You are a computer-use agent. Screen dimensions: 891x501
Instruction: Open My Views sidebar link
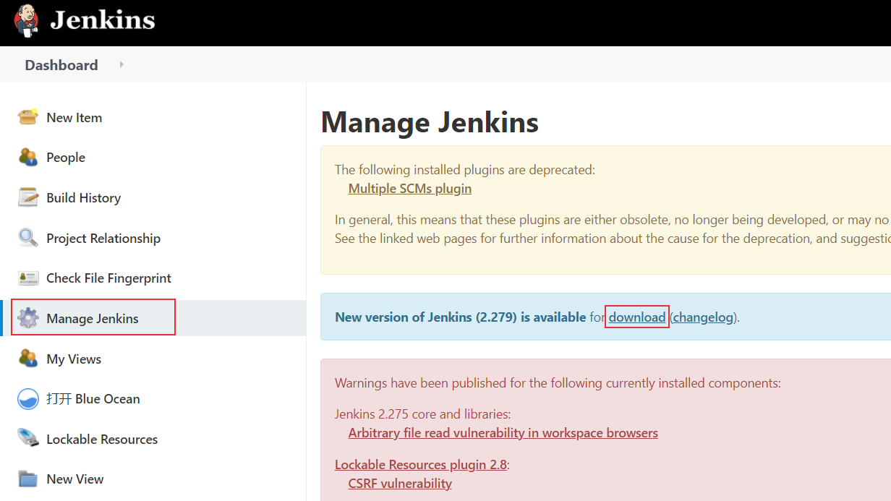(74, 359)
